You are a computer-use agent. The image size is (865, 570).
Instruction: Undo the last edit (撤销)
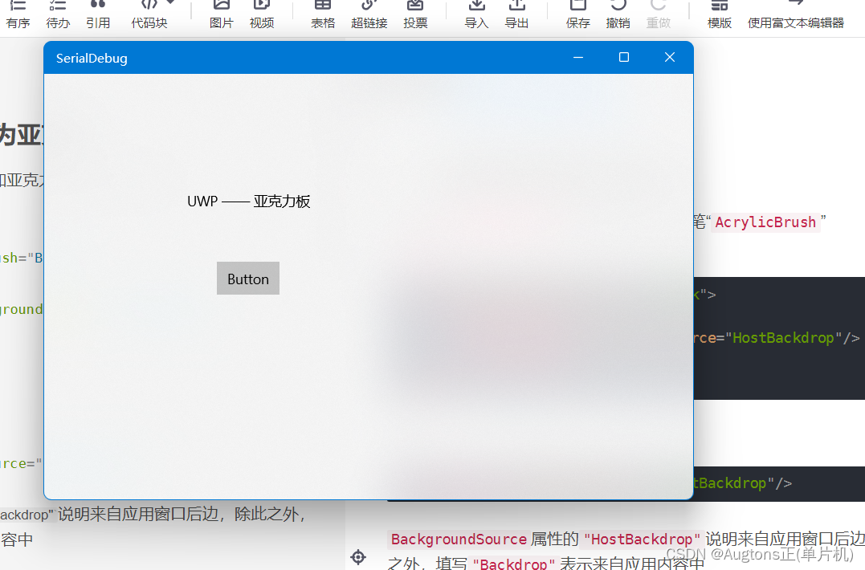point(618,15)
